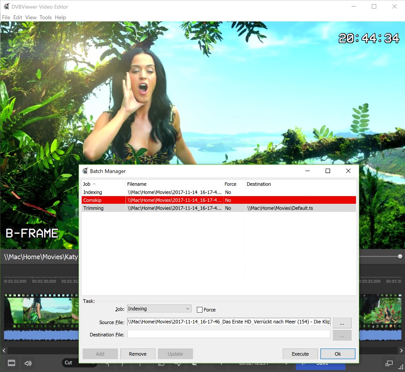Screen dimensions: 405x372
Task: Click the Batch Manager title bar icon
Action: [85, 171]
